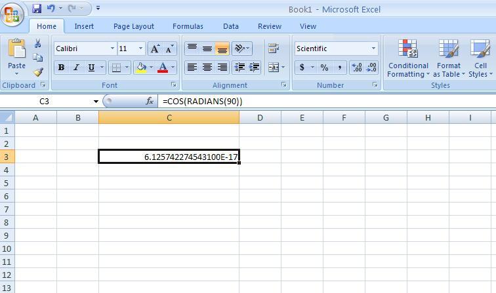Toggle italic formatting

[x=76, y=68]
